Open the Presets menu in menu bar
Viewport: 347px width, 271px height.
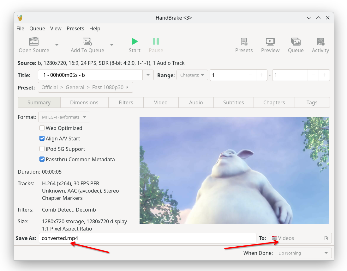[75, 28]
